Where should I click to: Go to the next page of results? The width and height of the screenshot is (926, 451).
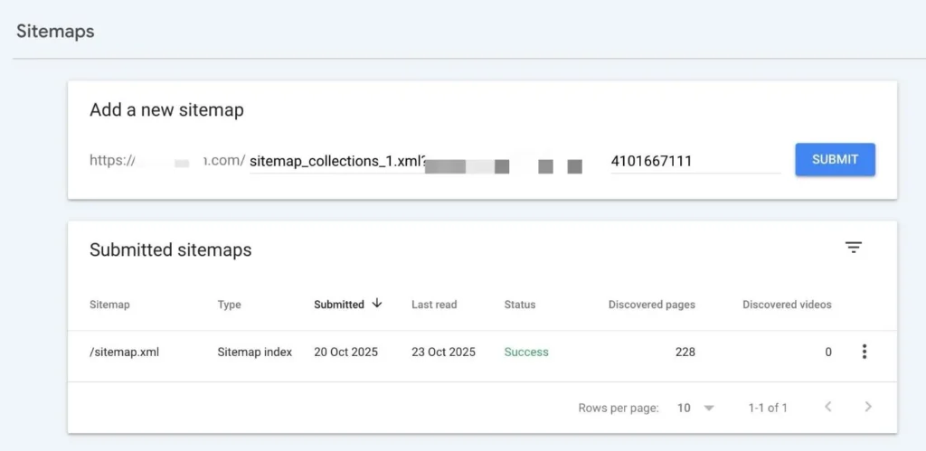click(868, 408)
